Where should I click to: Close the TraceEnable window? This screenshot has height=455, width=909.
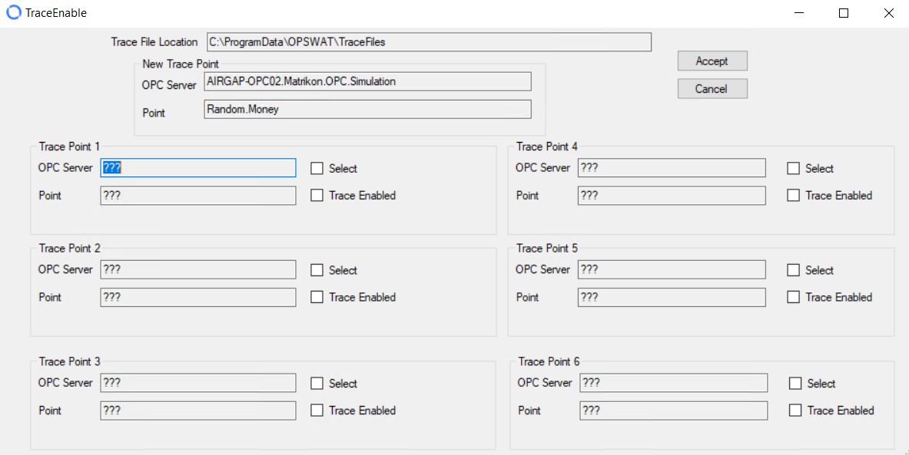coord(888,13)
